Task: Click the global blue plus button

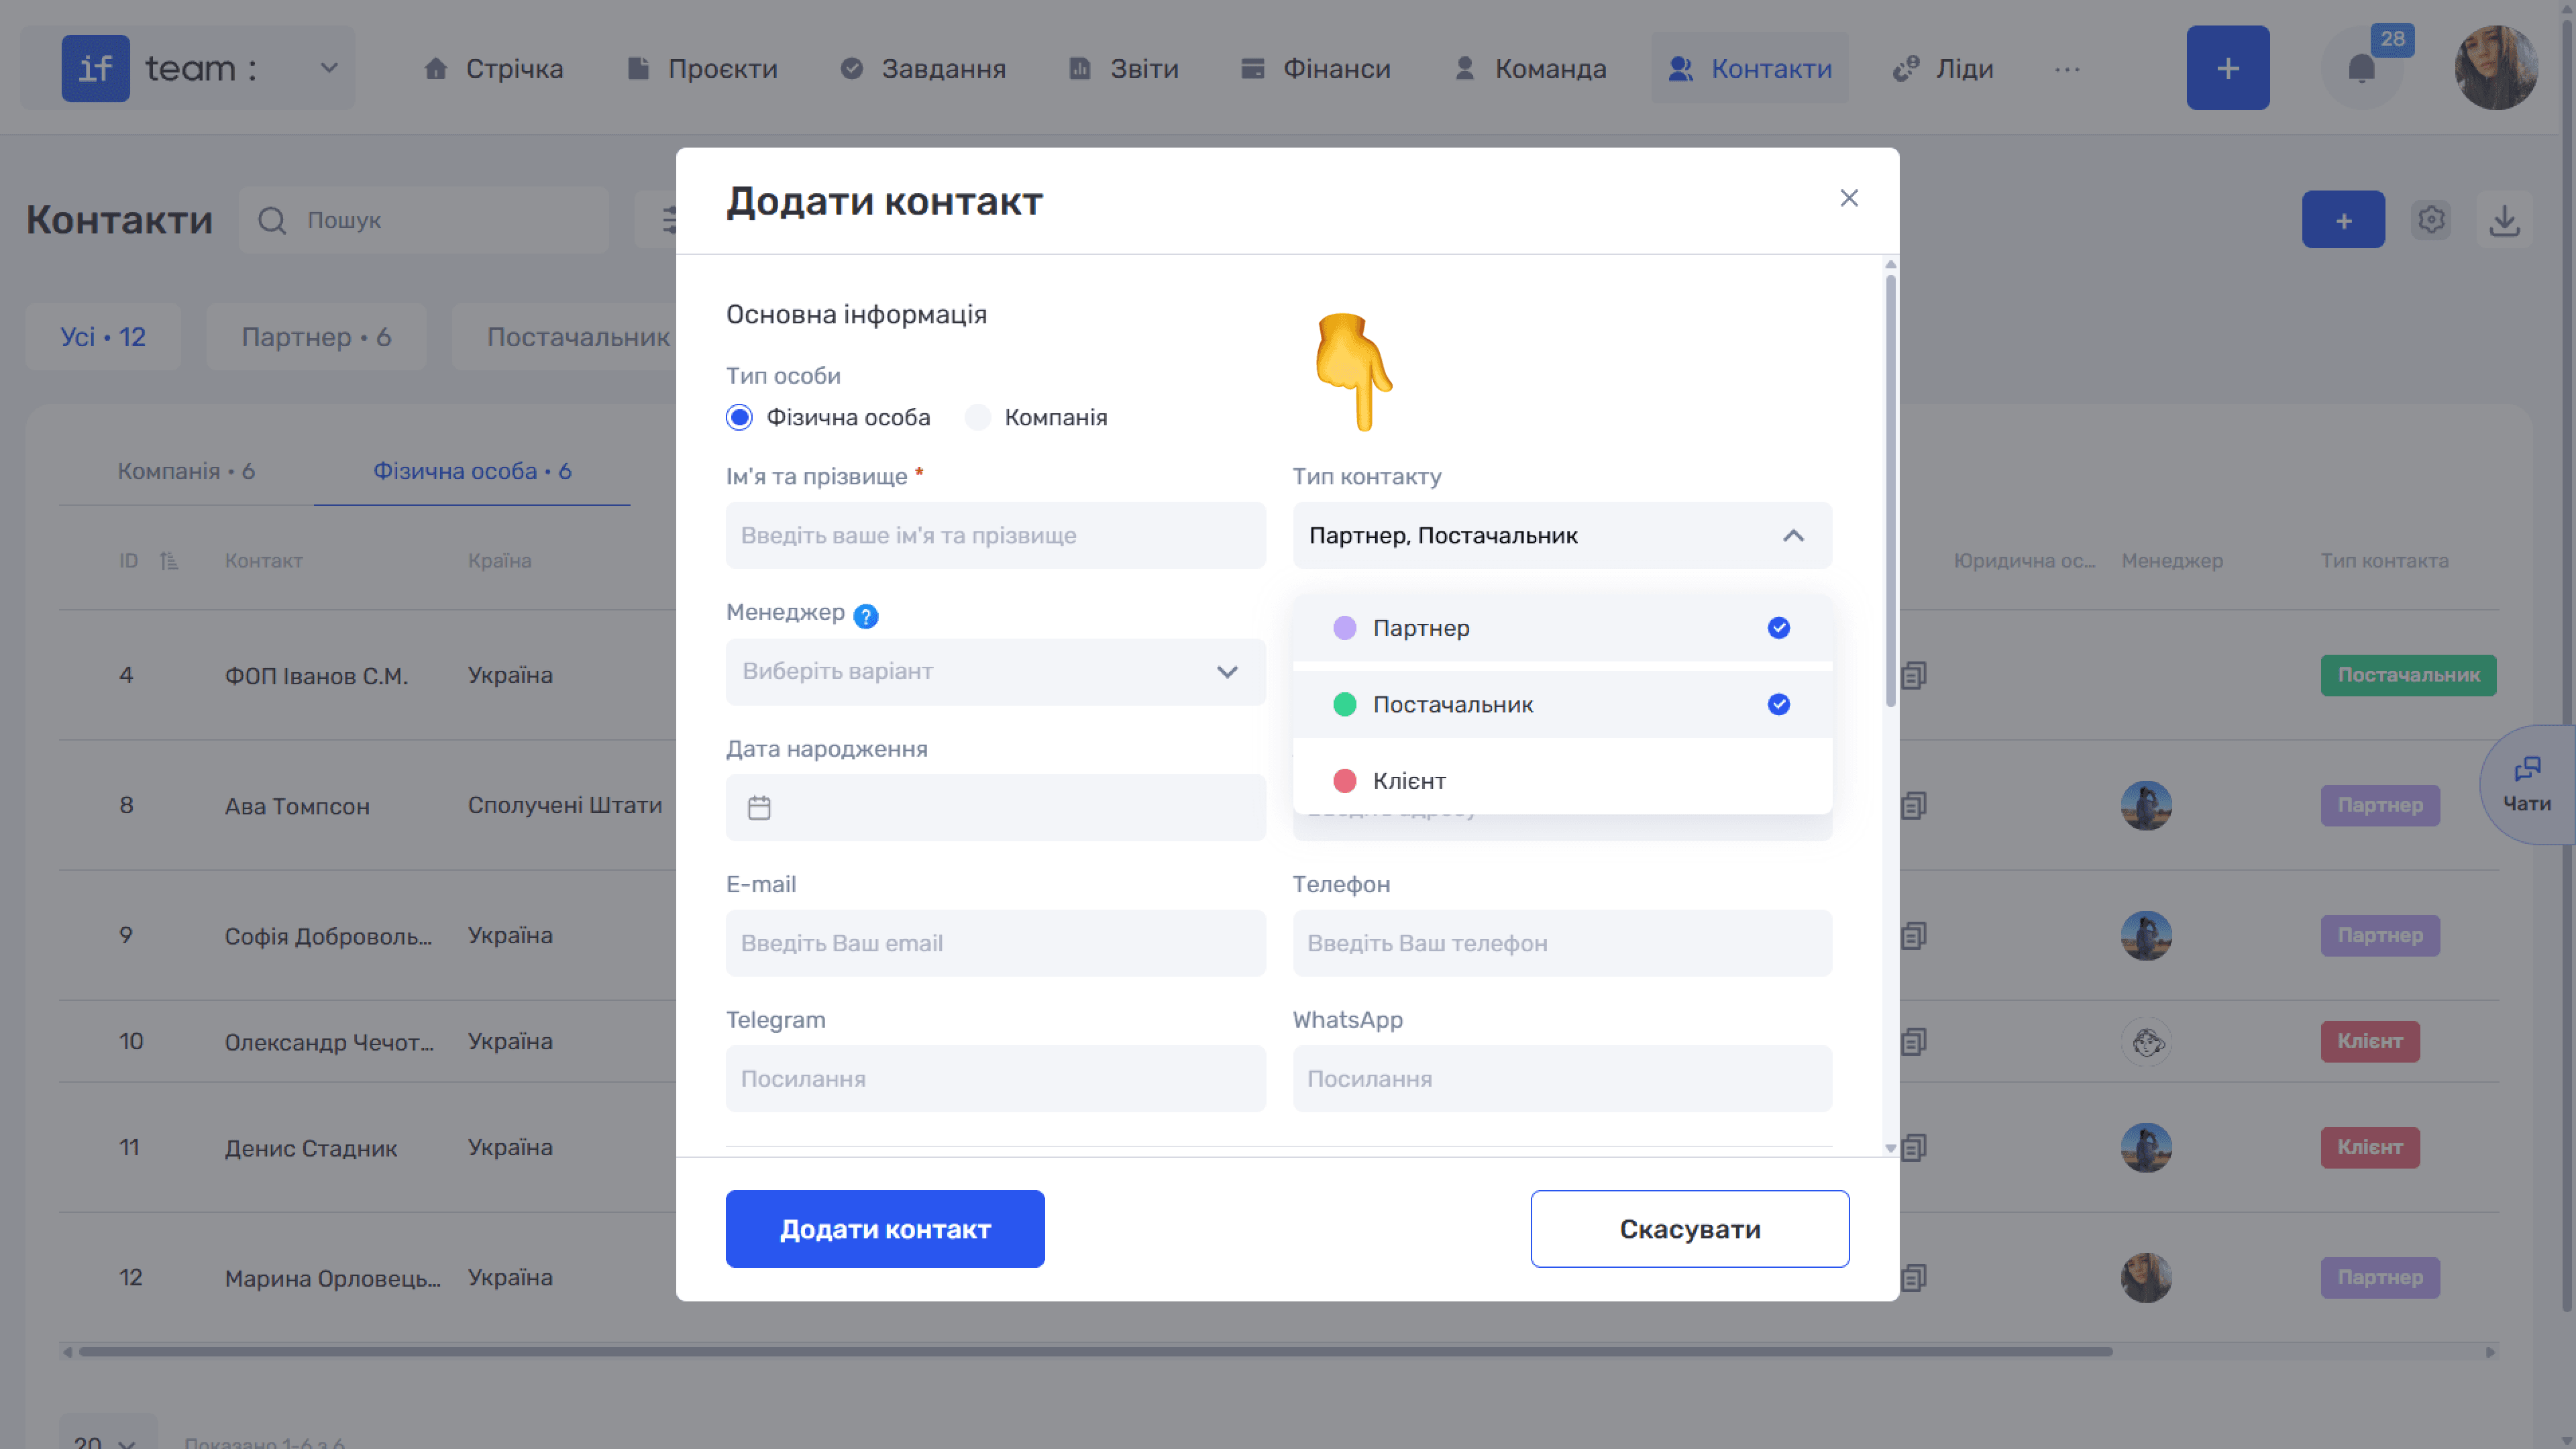Action: pyautogui.click(x=2227, y=68)
